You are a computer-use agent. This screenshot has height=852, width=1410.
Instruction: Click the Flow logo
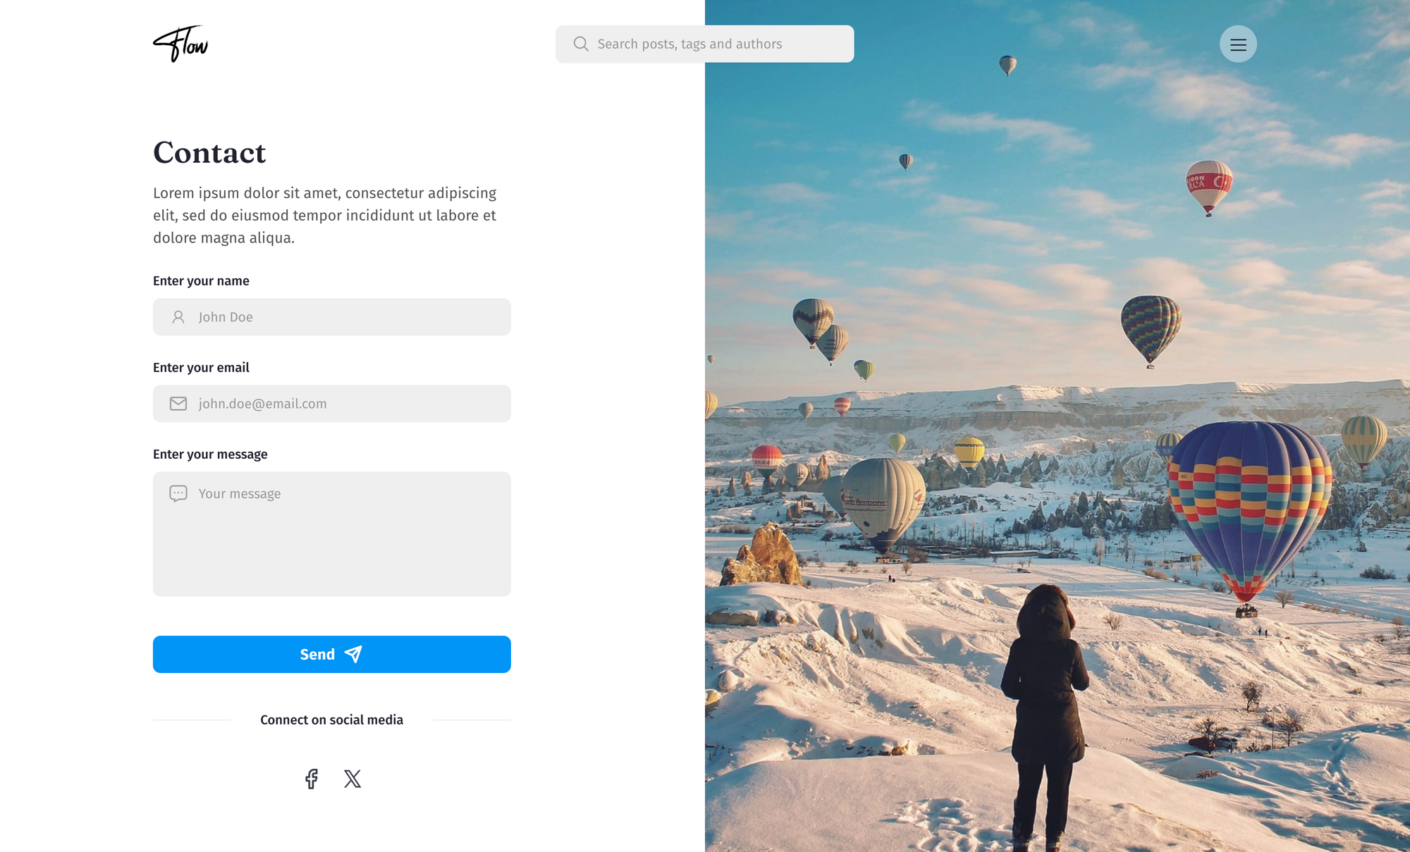click(x=180, y=44)
